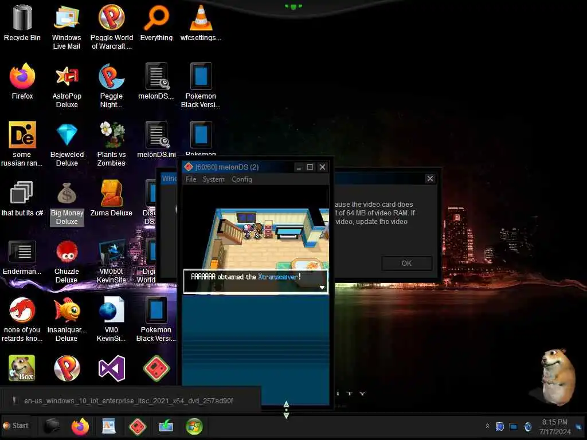This screenshot has width=587, height=440.
Task: Close the video card warning dialog
Action: coord(430,179)
